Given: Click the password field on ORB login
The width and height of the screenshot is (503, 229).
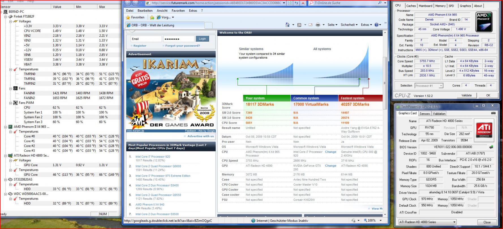Looking at the screenshot, I should [x=179, y=39].
